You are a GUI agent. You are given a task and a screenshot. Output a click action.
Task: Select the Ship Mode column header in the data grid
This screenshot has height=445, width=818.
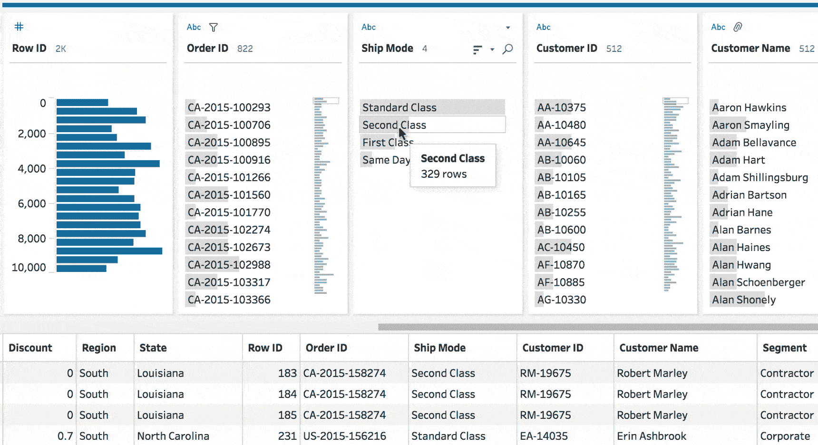440,348
